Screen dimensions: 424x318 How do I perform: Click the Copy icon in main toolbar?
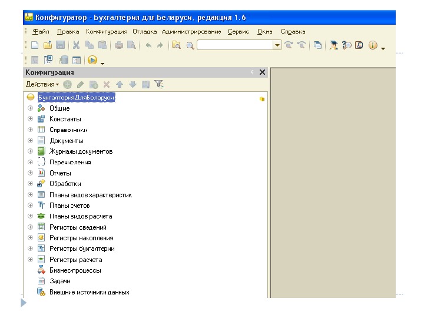click(90, 45)
